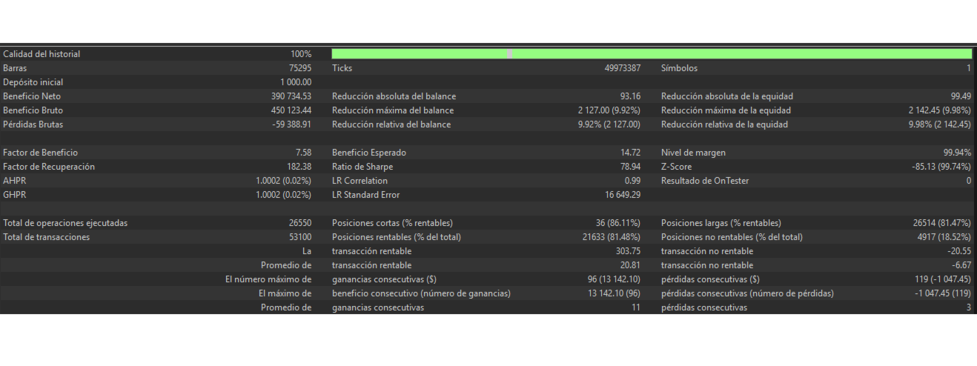Screen dimensions: 977x366
Task: Select the average losing transaction value -6.67
Action: 961,265
